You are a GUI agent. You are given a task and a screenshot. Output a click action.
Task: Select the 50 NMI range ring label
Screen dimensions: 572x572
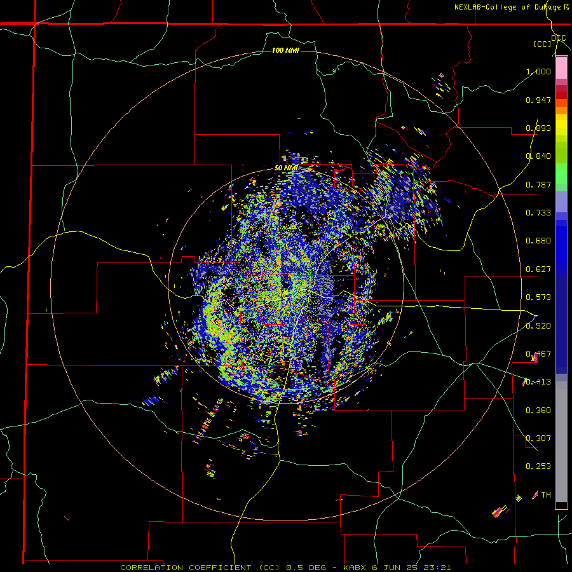pos(286,168)
